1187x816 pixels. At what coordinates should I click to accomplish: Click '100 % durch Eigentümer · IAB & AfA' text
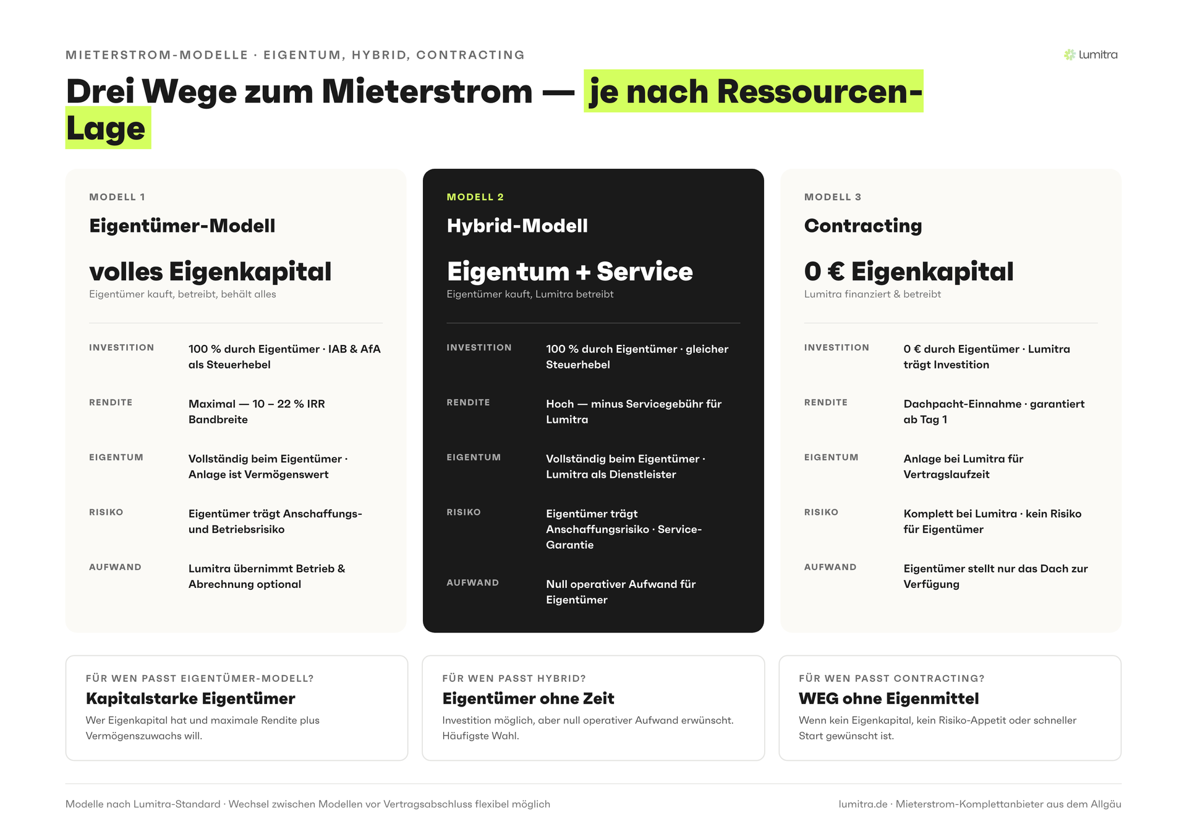click(x=284, y=349)
